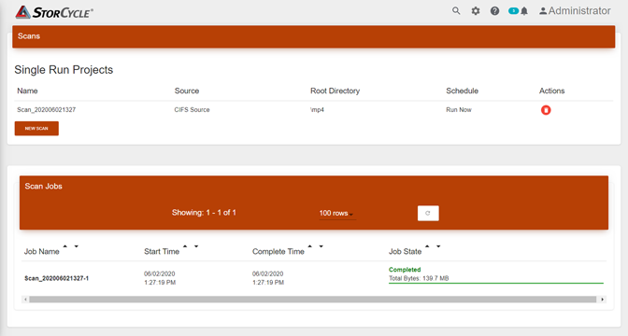The image size is (628, 336).
Task: Delete scan project Scan_202006021327
Action: coord(546,110)
